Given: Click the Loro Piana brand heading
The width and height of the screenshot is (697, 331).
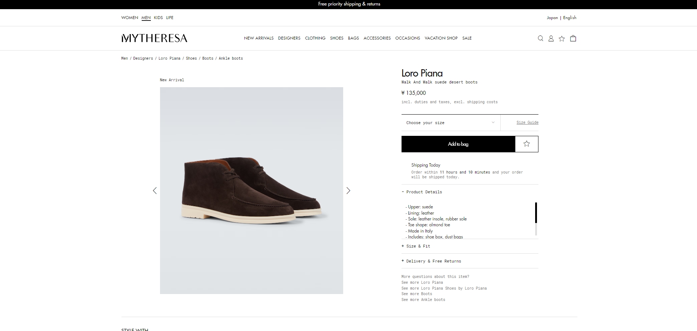Looking at the screenshot, I should click(422, 73).
